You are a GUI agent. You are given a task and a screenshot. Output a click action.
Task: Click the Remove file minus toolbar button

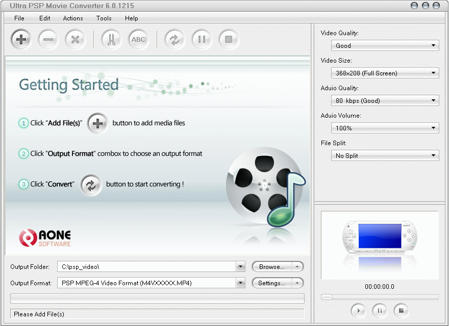coord(48,39)
